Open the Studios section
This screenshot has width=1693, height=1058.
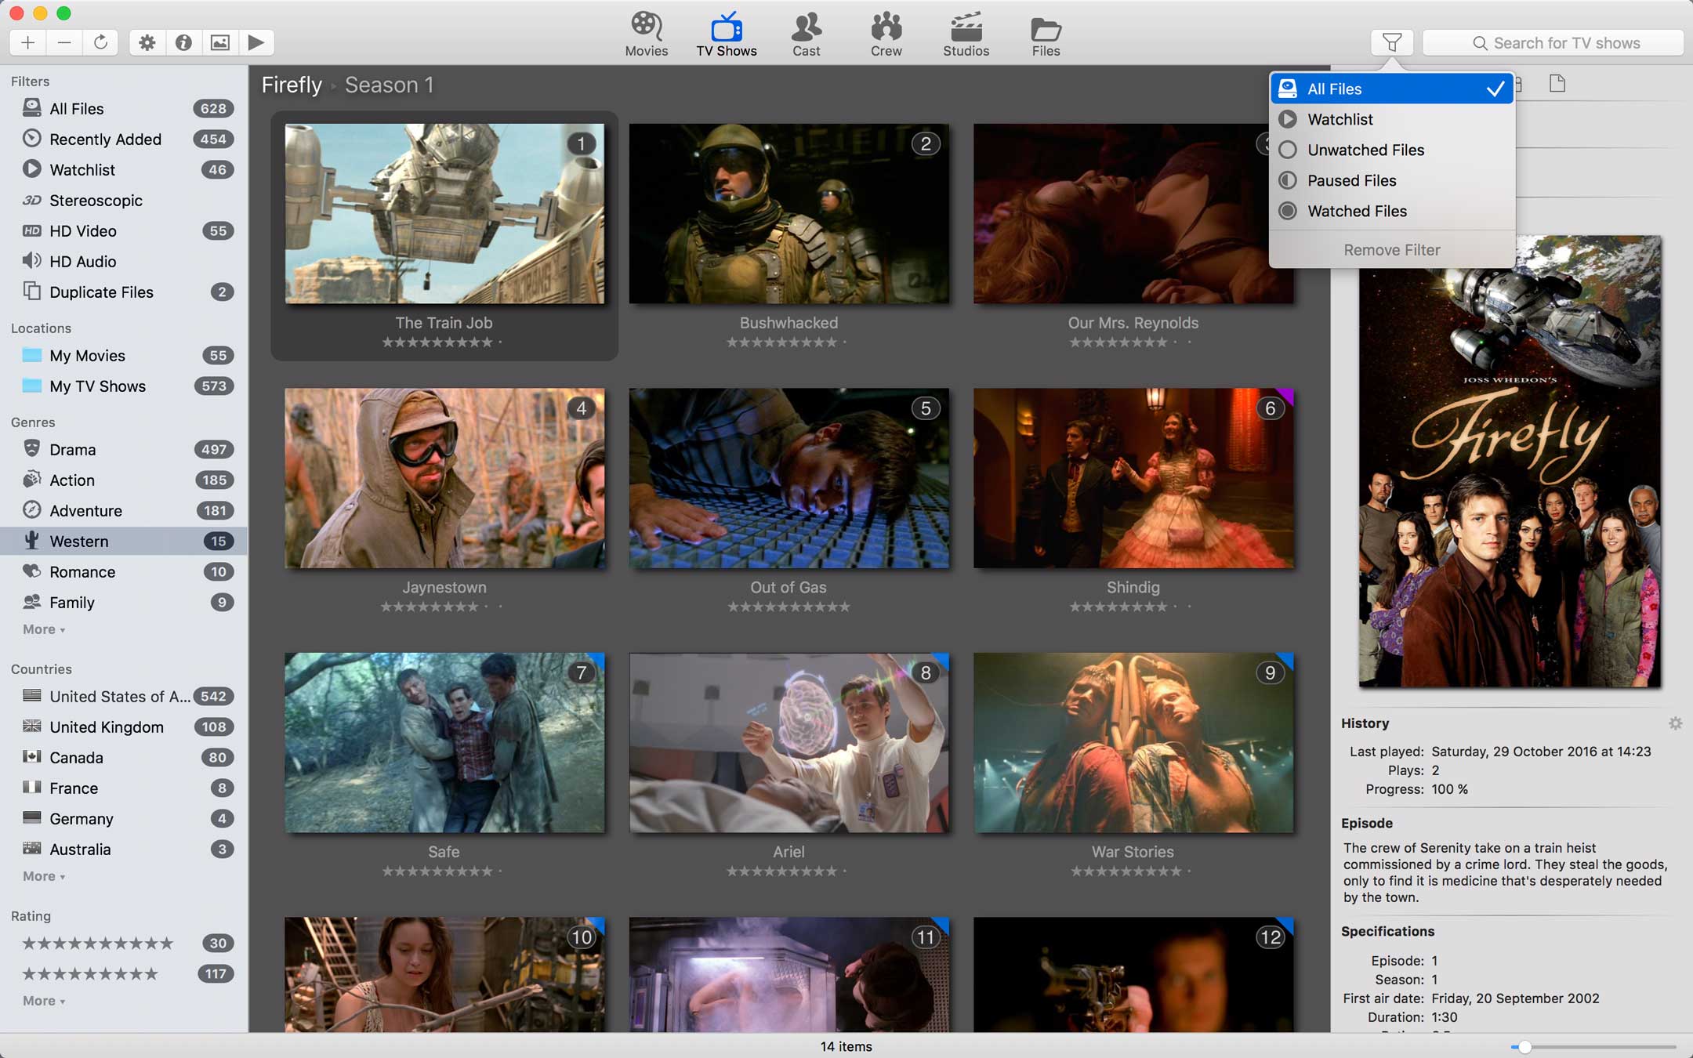pos(966,34)
